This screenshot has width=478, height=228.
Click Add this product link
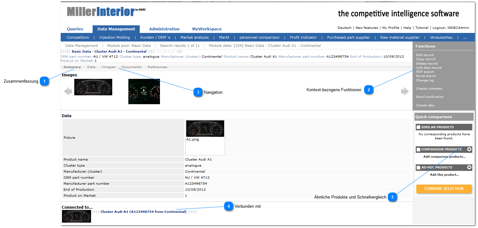pyautogui.click(x=444, y=175)
